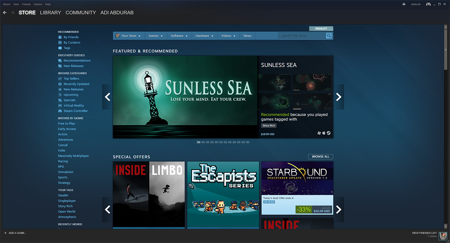Show previous featured game with left arrow
The width and height of the screenshot is (450, 243).
[108, 97]
